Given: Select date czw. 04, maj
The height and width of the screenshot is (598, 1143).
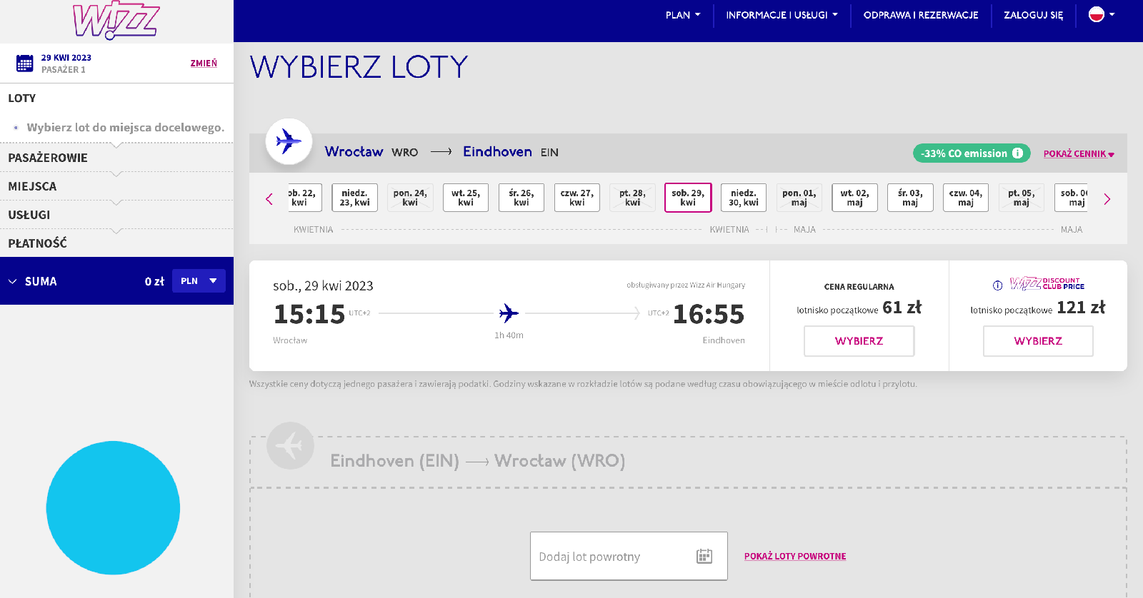Looking at the screenshot, I should pyautogui.click(x=966, y=198).
